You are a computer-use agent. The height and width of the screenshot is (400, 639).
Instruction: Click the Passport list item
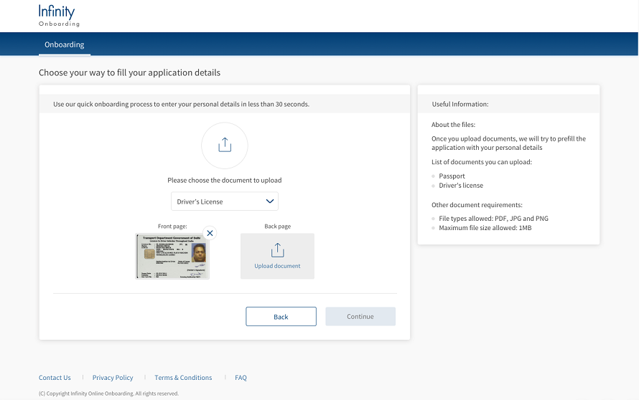pos(452,176)
